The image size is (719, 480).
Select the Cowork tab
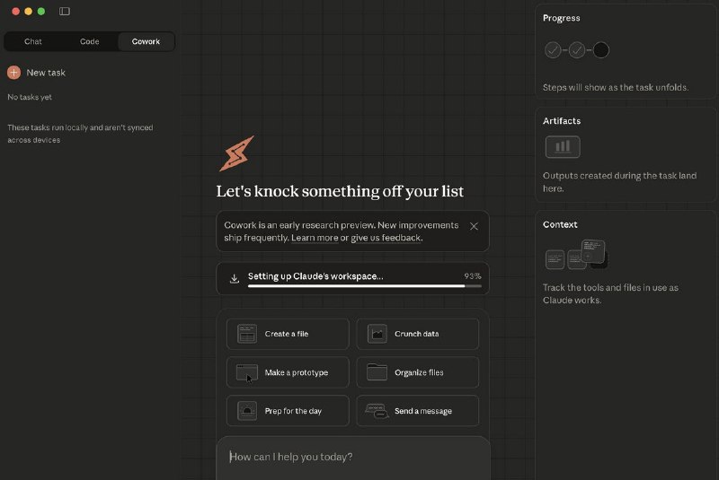[x=146, y=41]
